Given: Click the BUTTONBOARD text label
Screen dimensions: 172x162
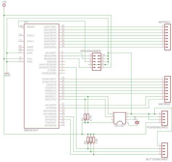Looking at the screenshot, I should 157,159.
